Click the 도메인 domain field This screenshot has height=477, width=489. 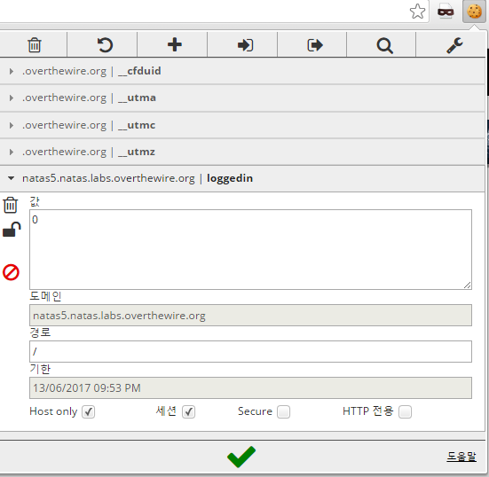[x=250, y=316]
